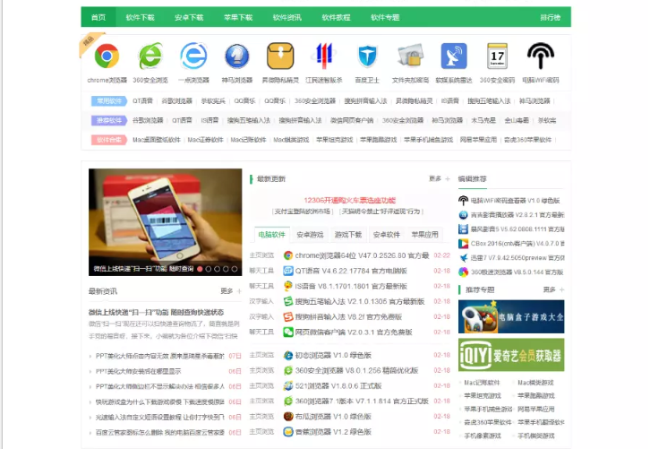Viewport: 650px width, 449px height.
Task: Open the yellow box privacy tool icon
Action: (x=280, y=56)
